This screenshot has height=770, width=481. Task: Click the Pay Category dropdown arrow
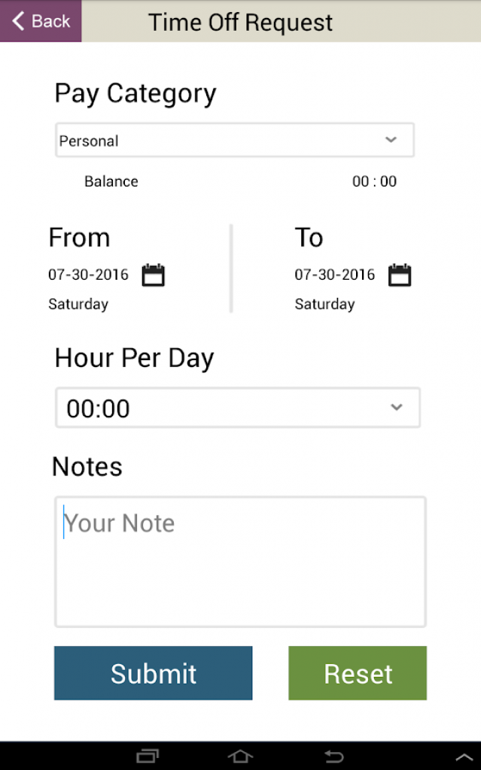click(x=391, y=140)
